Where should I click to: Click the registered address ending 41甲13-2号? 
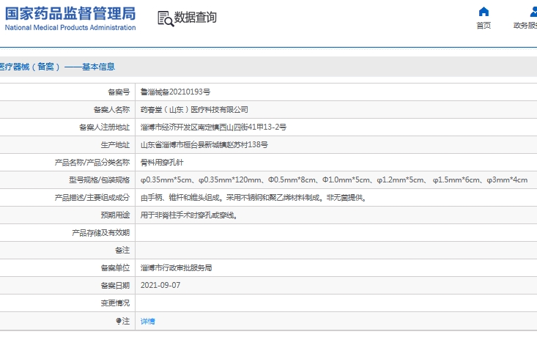point(213,127)
